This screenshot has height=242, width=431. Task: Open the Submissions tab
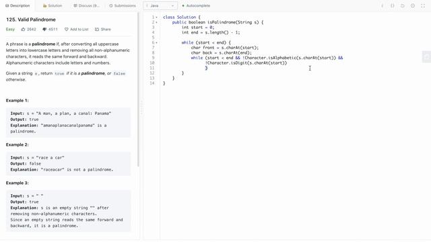[123, 6]
